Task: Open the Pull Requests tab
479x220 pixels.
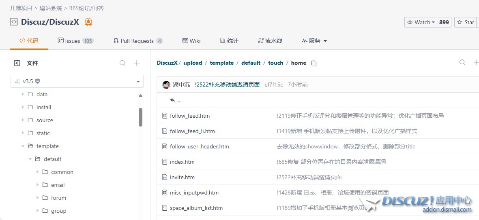Action: click(137, 41)
